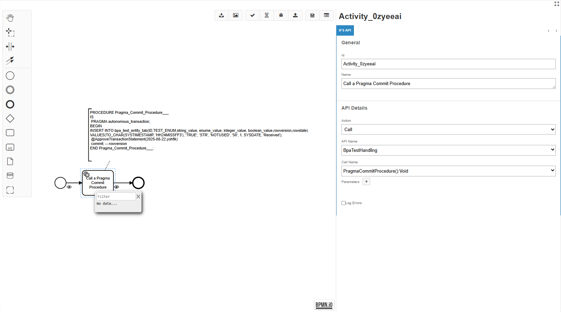Image resolution: width=561 pixels, height=312 pixels.
Task: Create a gateway from the palette
Action: pyautogui.click(x=10, y=119)
